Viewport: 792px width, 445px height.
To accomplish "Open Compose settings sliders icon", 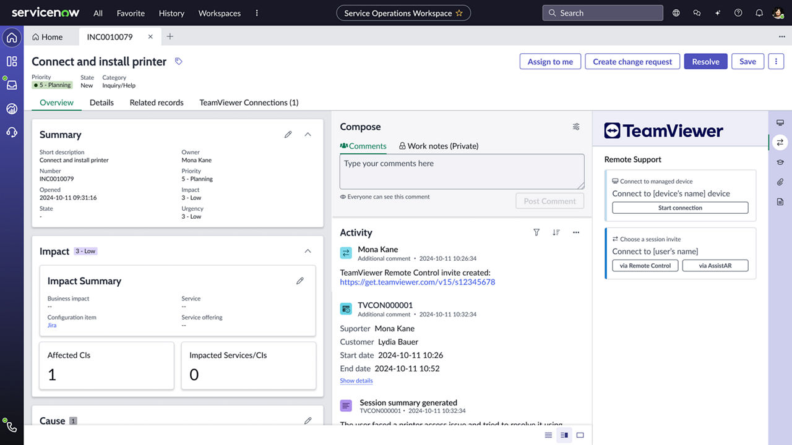I will coord(576,127).
